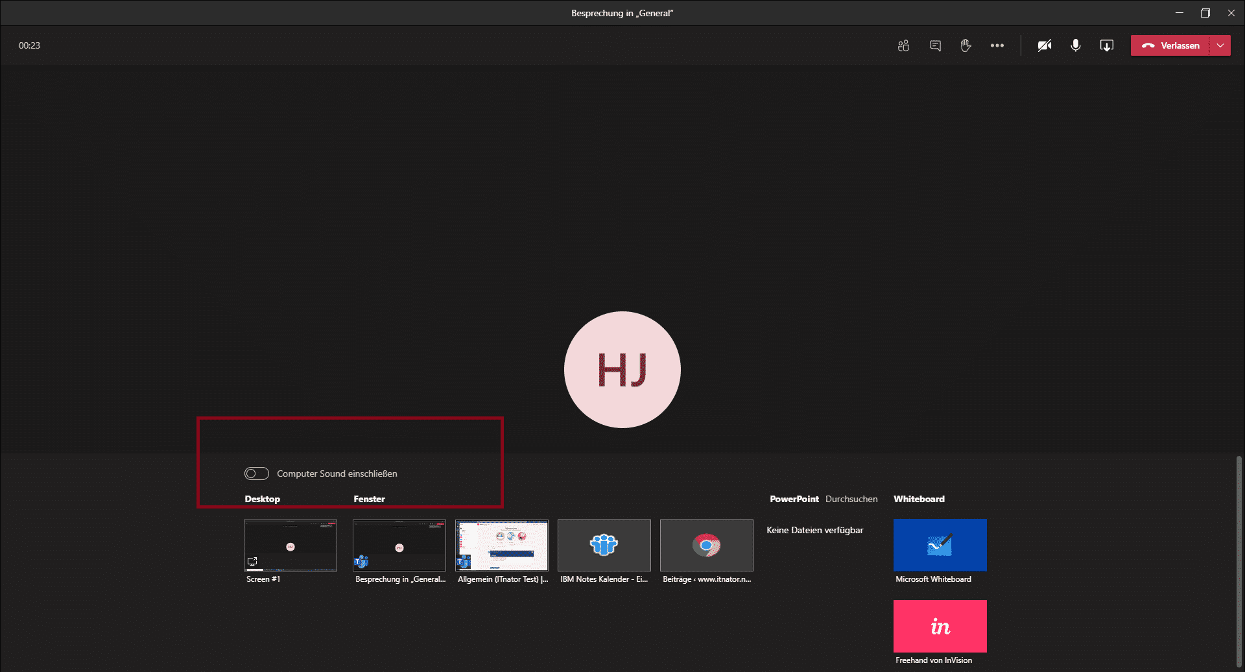Share the Allgemein (ITnator Test) window
Screen dimensions: 1245x672
pyautogui.click(x=502, y=545)
